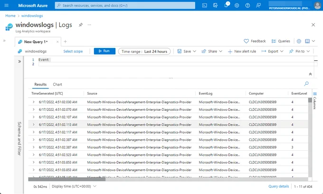323x194 pixels.
Task: Pin the windowslogs Logs blade
Action: (81, 25)
